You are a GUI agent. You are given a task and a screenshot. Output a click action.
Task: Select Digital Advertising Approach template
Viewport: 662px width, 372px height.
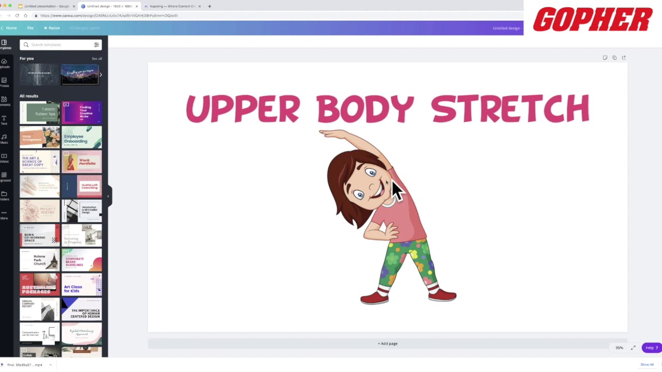pyautogui.click(x=82, y=334)
